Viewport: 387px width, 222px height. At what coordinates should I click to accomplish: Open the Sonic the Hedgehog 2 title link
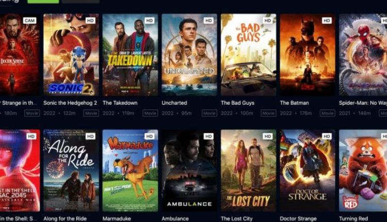(x=70, y=103)
